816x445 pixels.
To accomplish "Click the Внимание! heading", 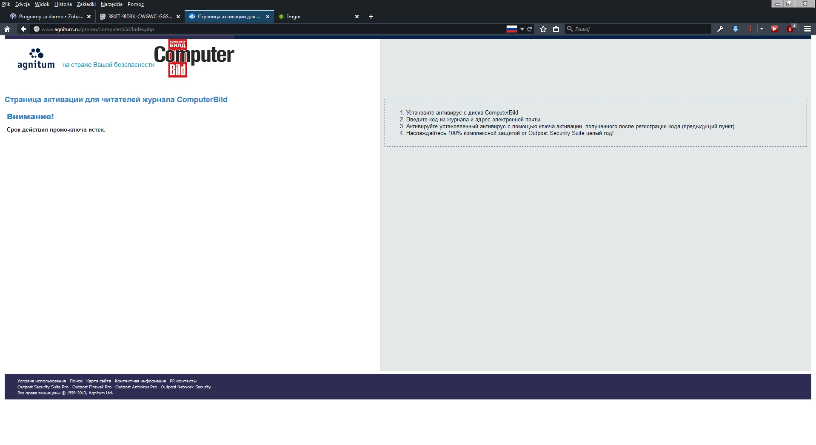I will point(30,116).
